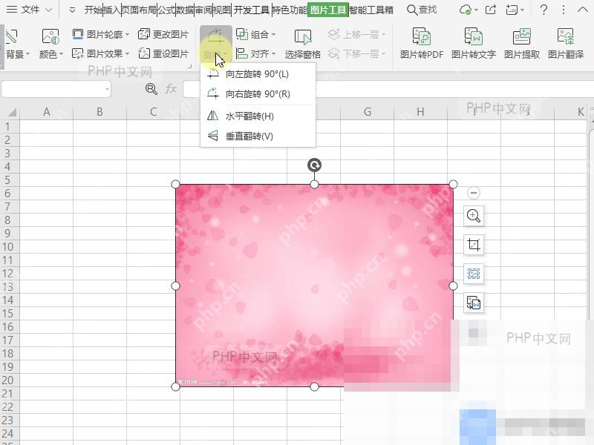Open the Name Box dropdown arrow
This screenshot has width=594, height=445.
coord(108,90)
